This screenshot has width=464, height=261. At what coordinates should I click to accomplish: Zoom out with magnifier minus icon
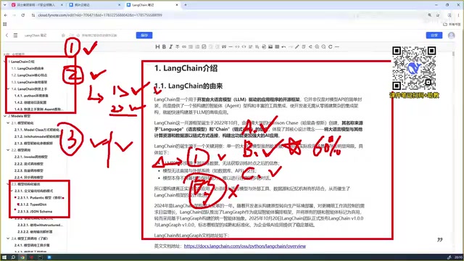point(324,46)
